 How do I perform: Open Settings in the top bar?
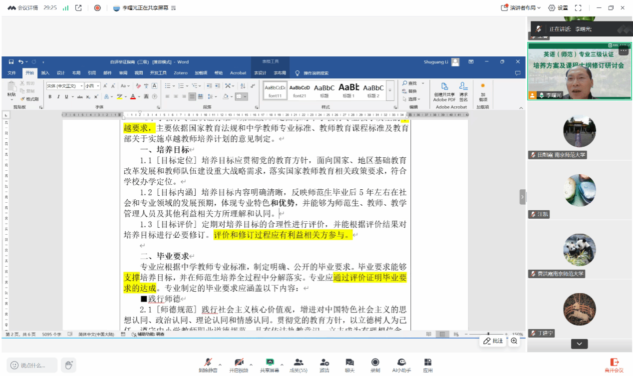click(558, 8)
